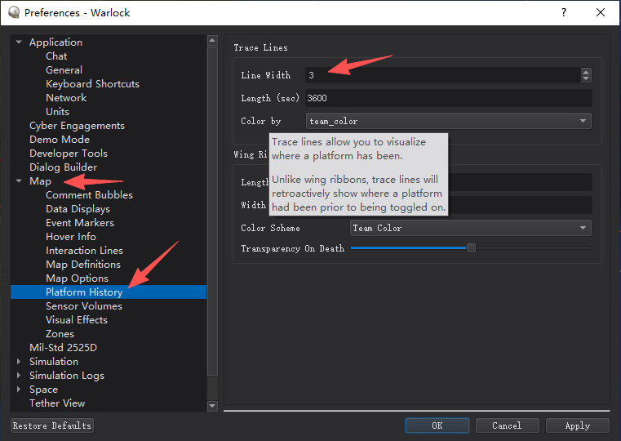
Task: Click the help question mark button
Action: click(x=564, y=12)
